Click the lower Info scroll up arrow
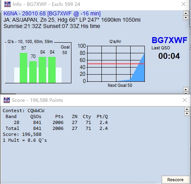 (x=186, y=90)
